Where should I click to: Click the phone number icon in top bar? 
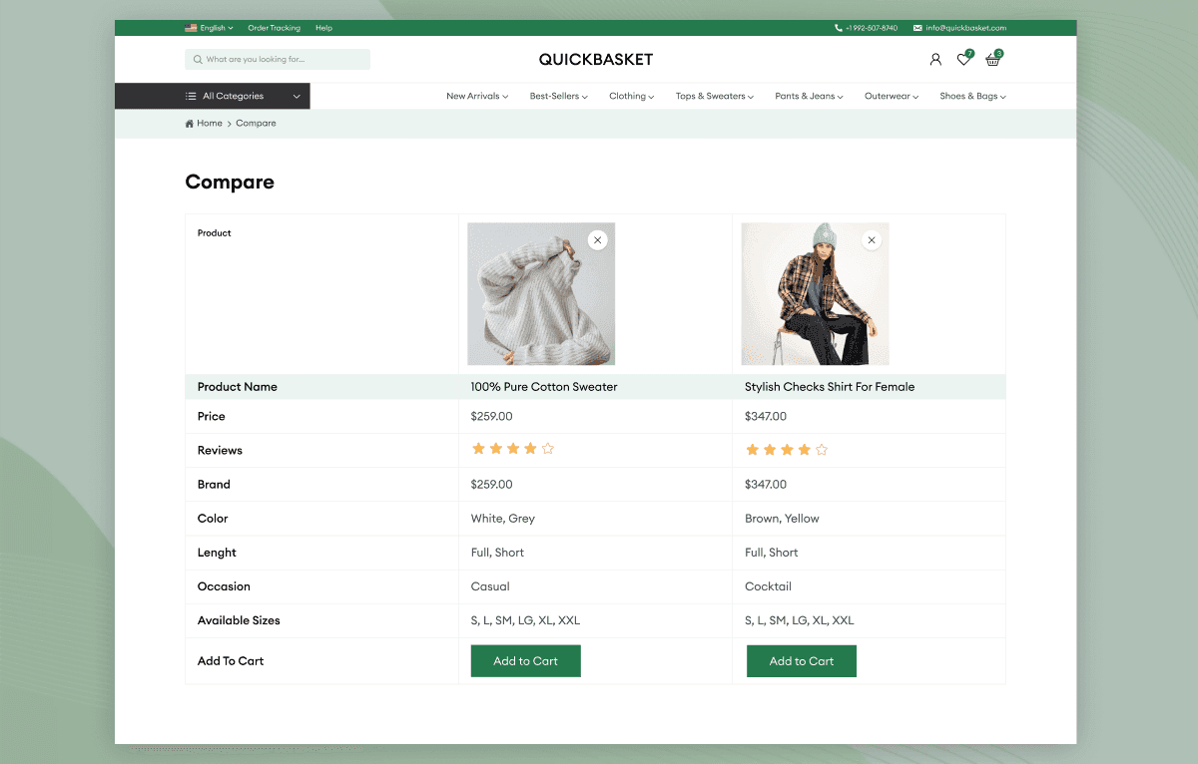click(839, 27)
